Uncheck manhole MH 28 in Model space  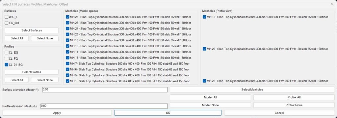coord(67,17)
